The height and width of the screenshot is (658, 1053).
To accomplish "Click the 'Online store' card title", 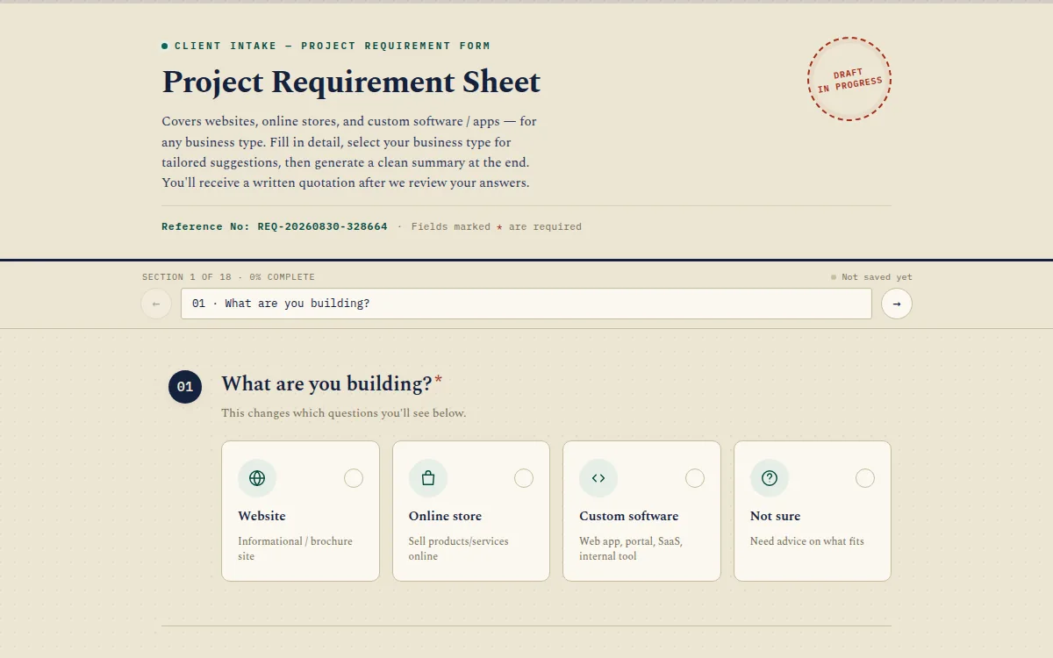I will tap(445, 516).
